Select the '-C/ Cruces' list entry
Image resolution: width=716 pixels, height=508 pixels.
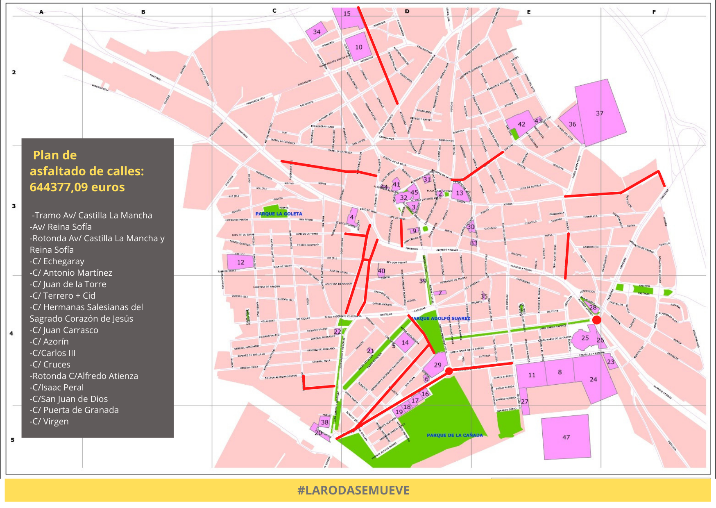50,365
